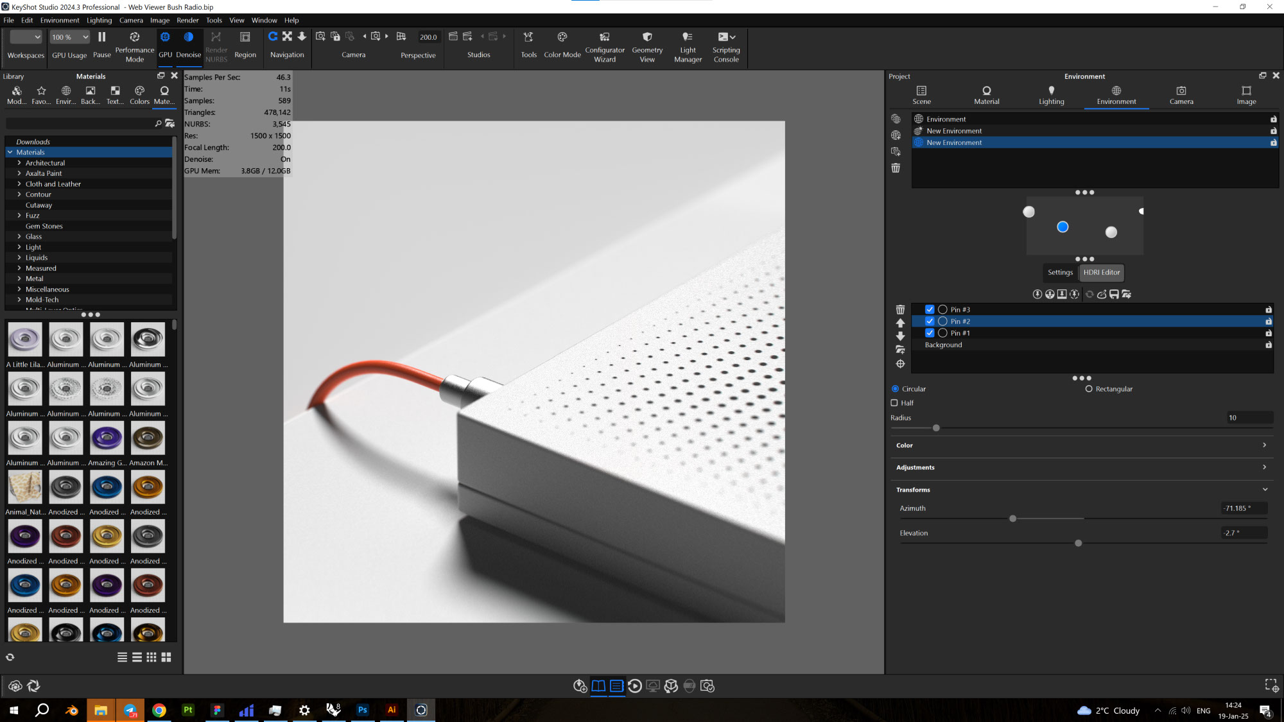1284x722 pixels.
Task: Expand the Cloth and Leather folder
Action: (x=19, y=184)
